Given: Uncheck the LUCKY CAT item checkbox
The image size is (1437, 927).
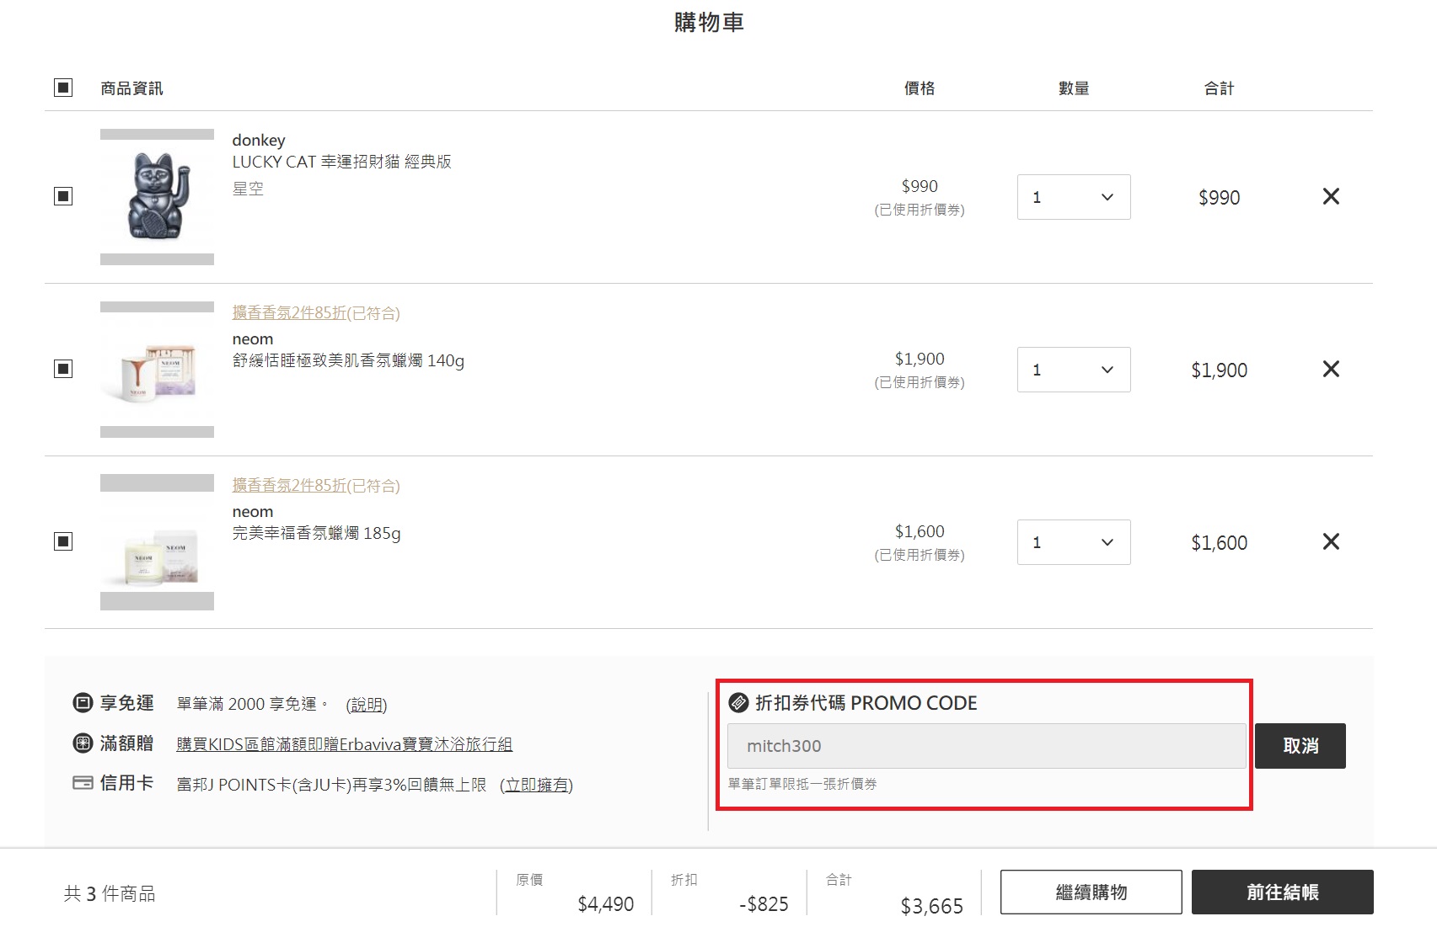Looking at the screenshot, I should point(63,196).
